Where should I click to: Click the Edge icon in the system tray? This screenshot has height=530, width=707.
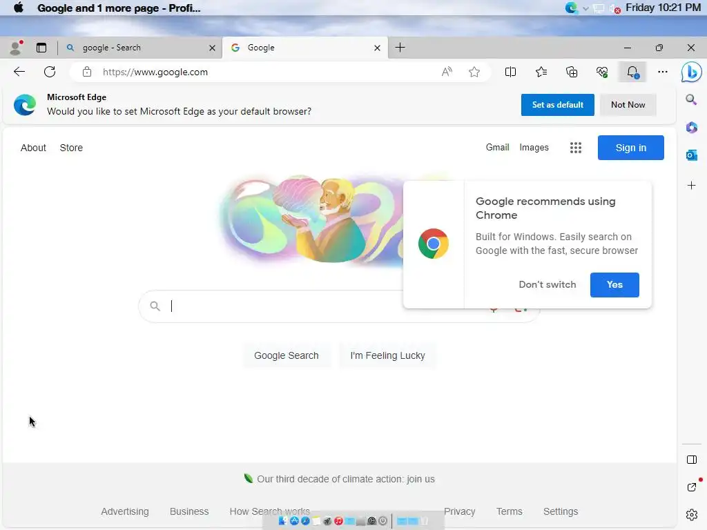click(571, 8)
